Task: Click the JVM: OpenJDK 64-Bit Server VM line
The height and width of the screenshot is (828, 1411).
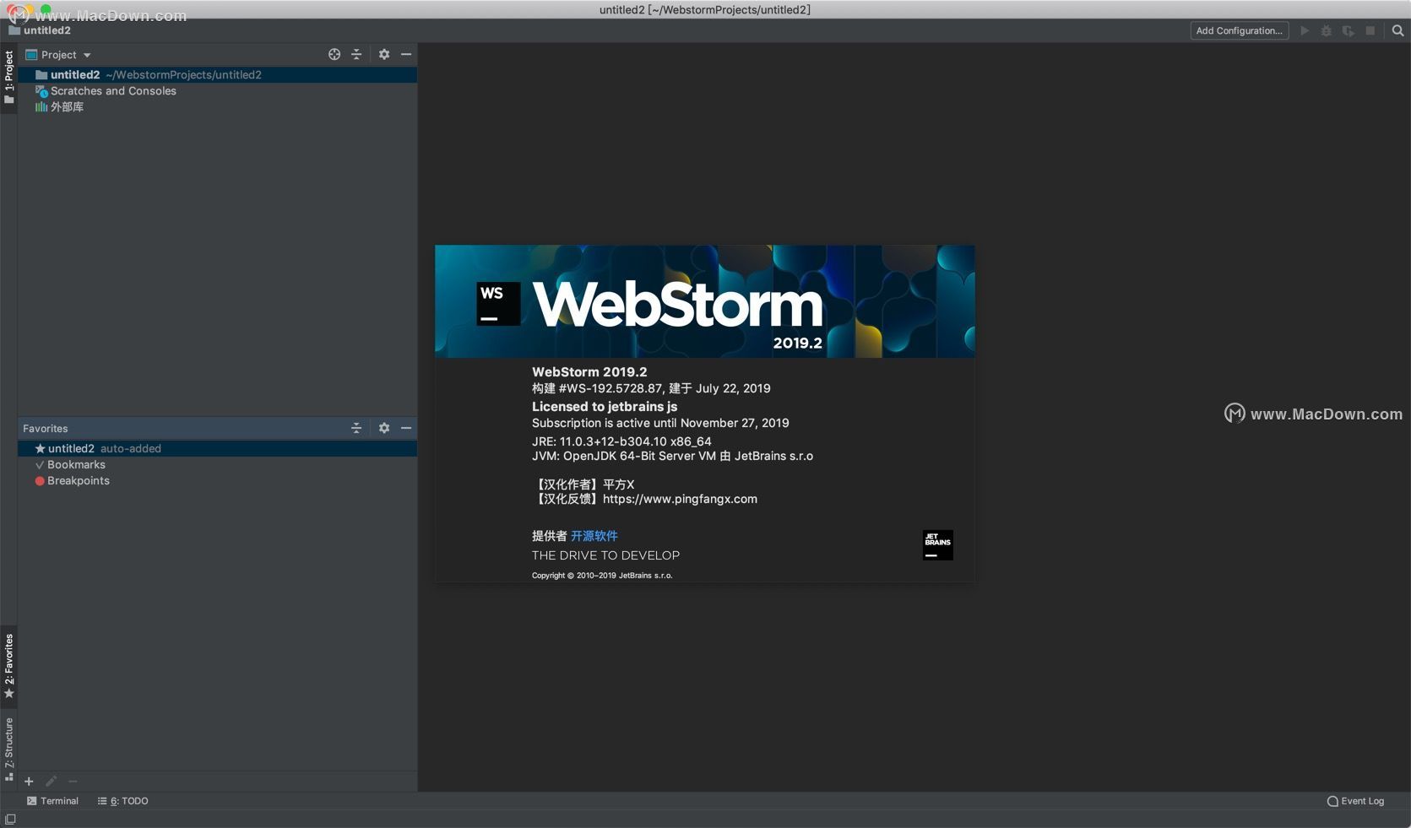Action: click(672, 456)
